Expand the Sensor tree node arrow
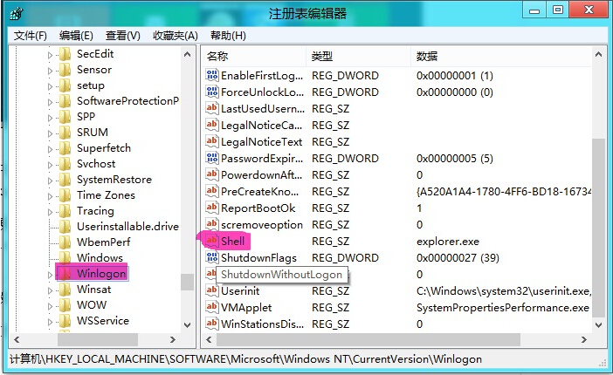This screenshot has height=375, width=613. coord(50,71)
